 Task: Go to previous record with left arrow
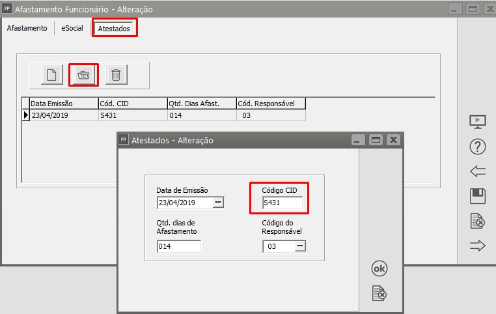478,171
